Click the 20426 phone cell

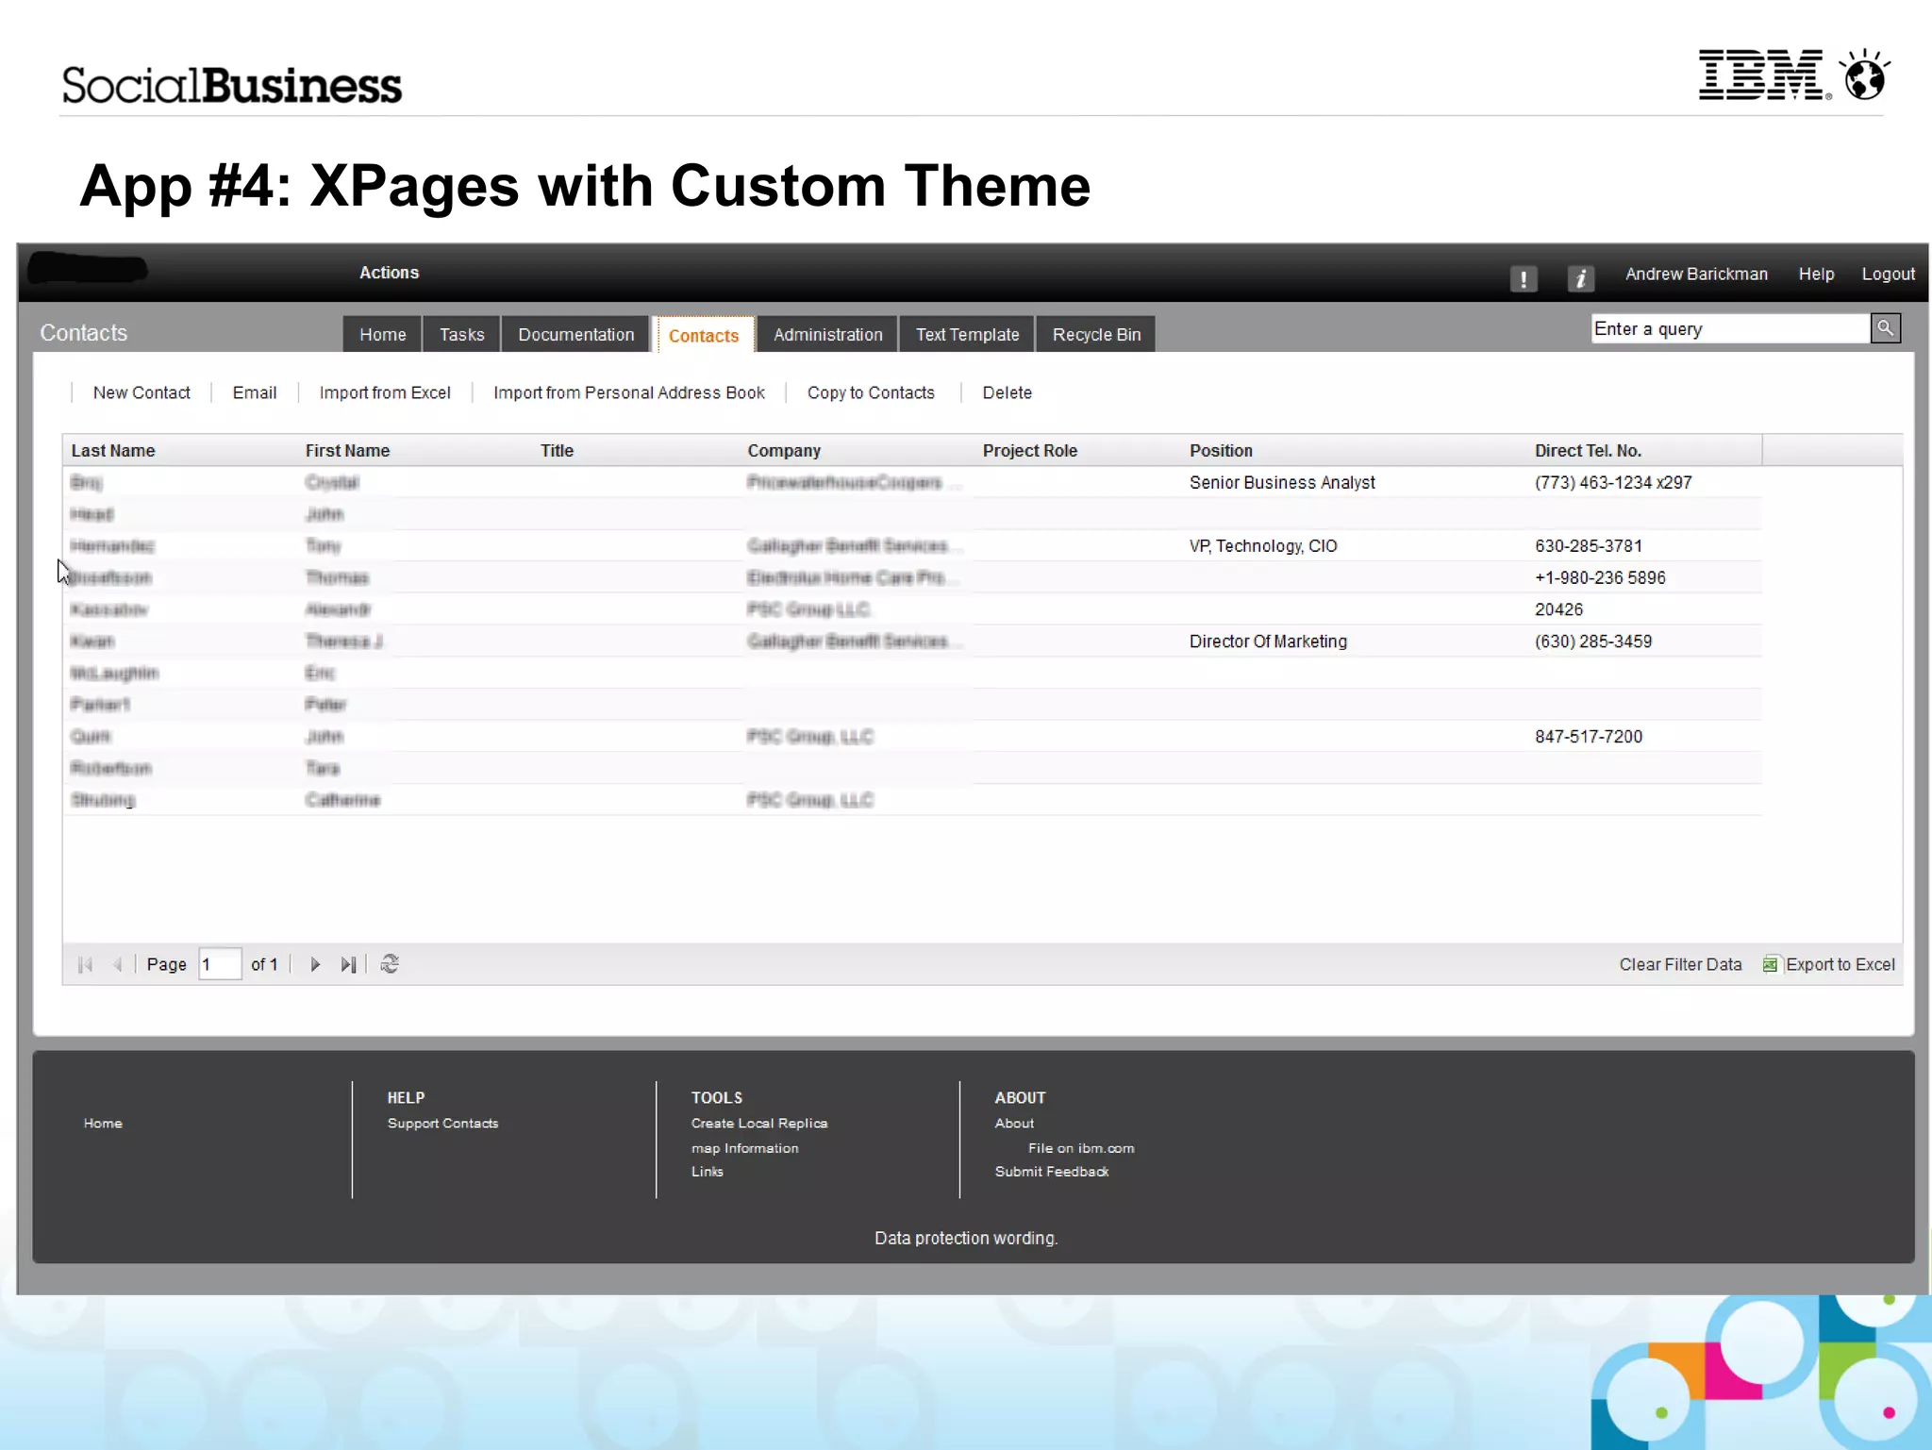click(x=1558, y=609)
